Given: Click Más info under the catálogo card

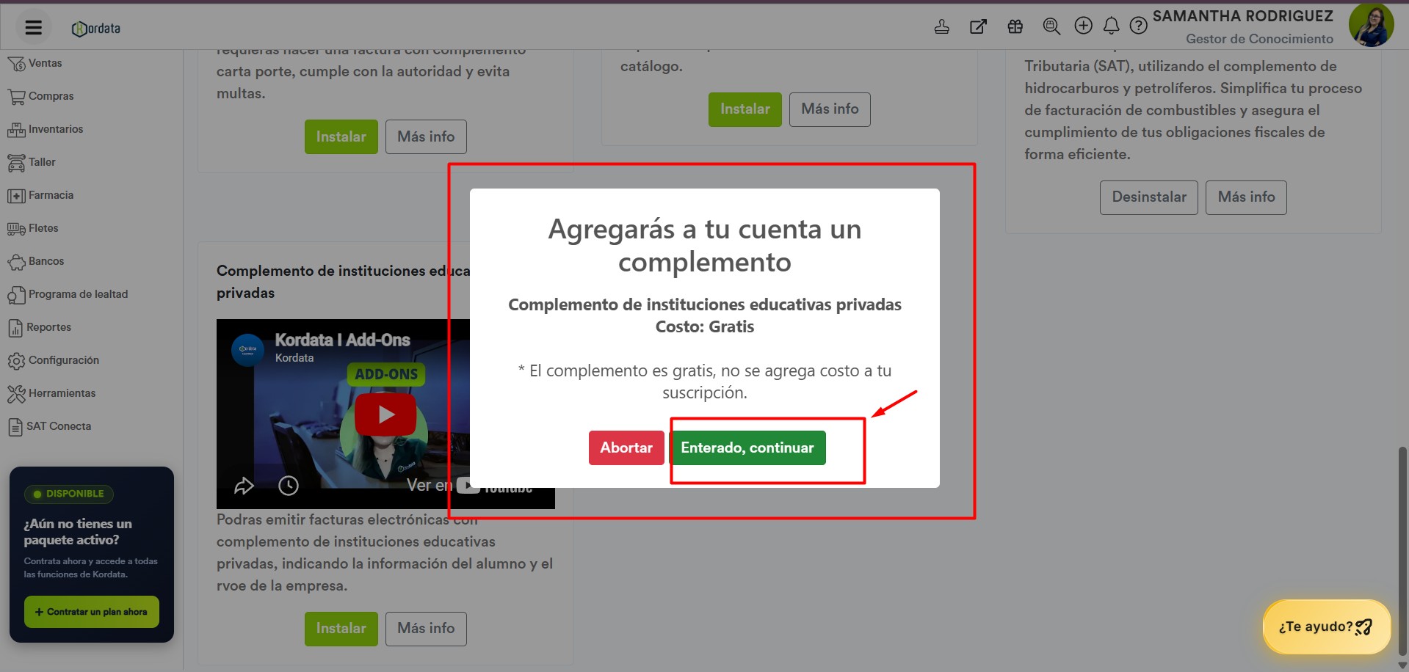Looking at the screenshot, I should coord(830,109).
